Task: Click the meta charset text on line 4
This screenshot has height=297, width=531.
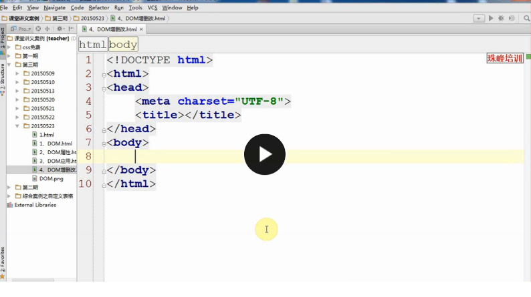Action: pos(213,101)
